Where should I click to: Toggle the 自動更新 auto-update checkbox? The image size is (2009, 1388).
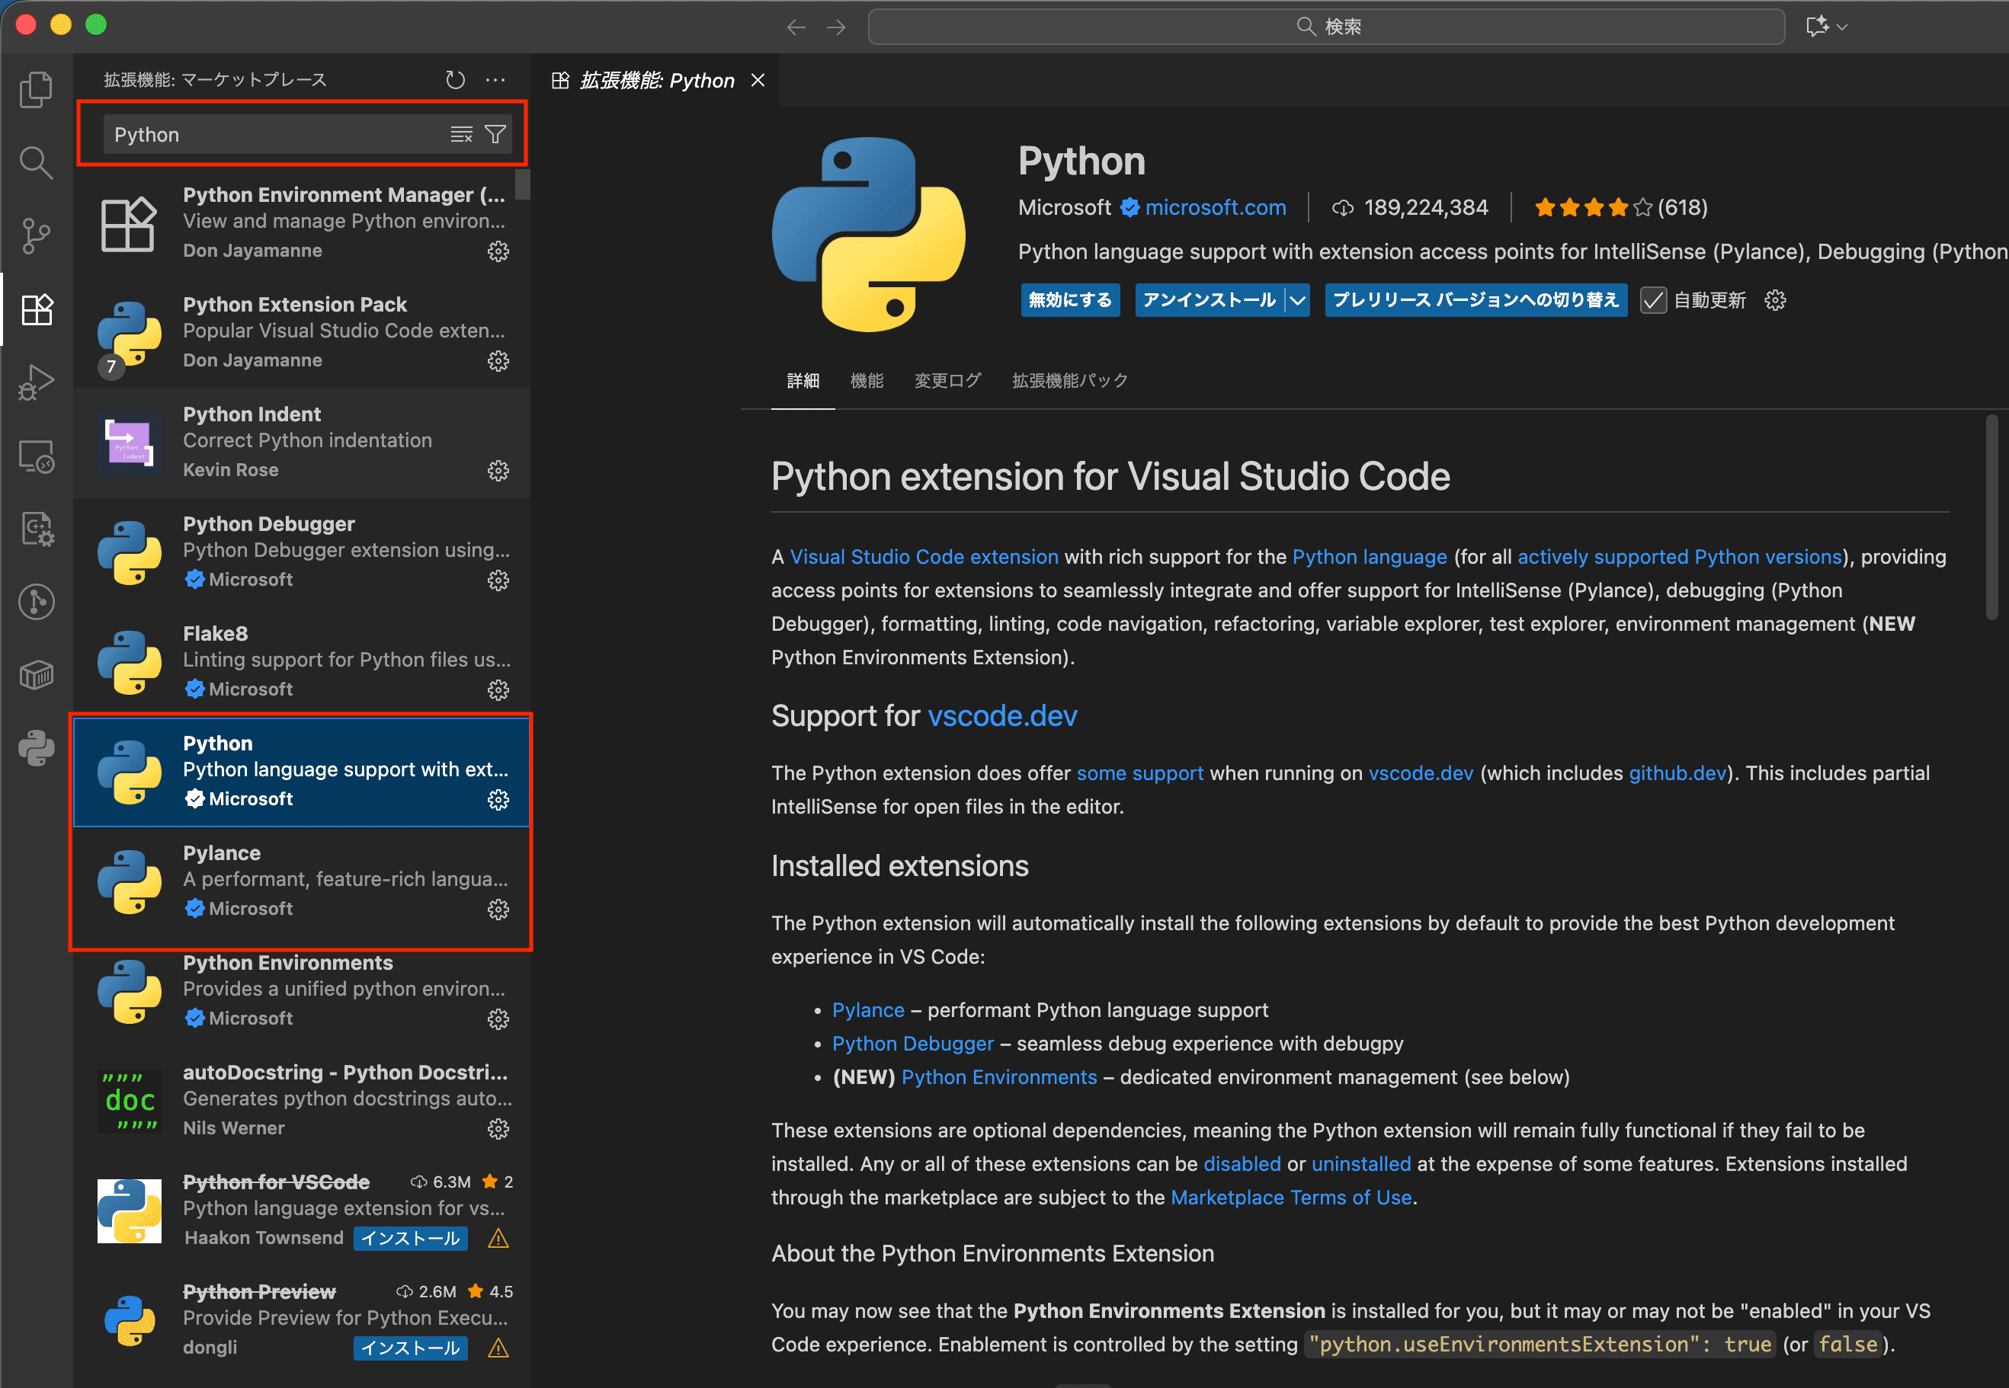(x=1652, y=301)
